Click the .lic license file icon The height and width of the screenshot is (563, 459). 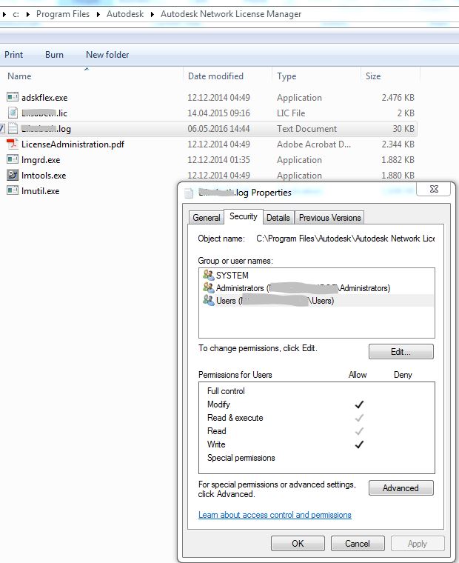13,113
